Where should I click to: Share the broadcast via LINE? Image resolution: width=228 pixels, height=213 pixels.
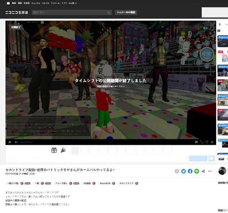coord(197,171)
